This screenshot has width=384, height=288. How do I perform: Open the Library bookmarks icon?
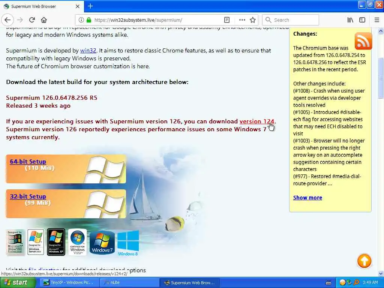click(x=350, y=20)
